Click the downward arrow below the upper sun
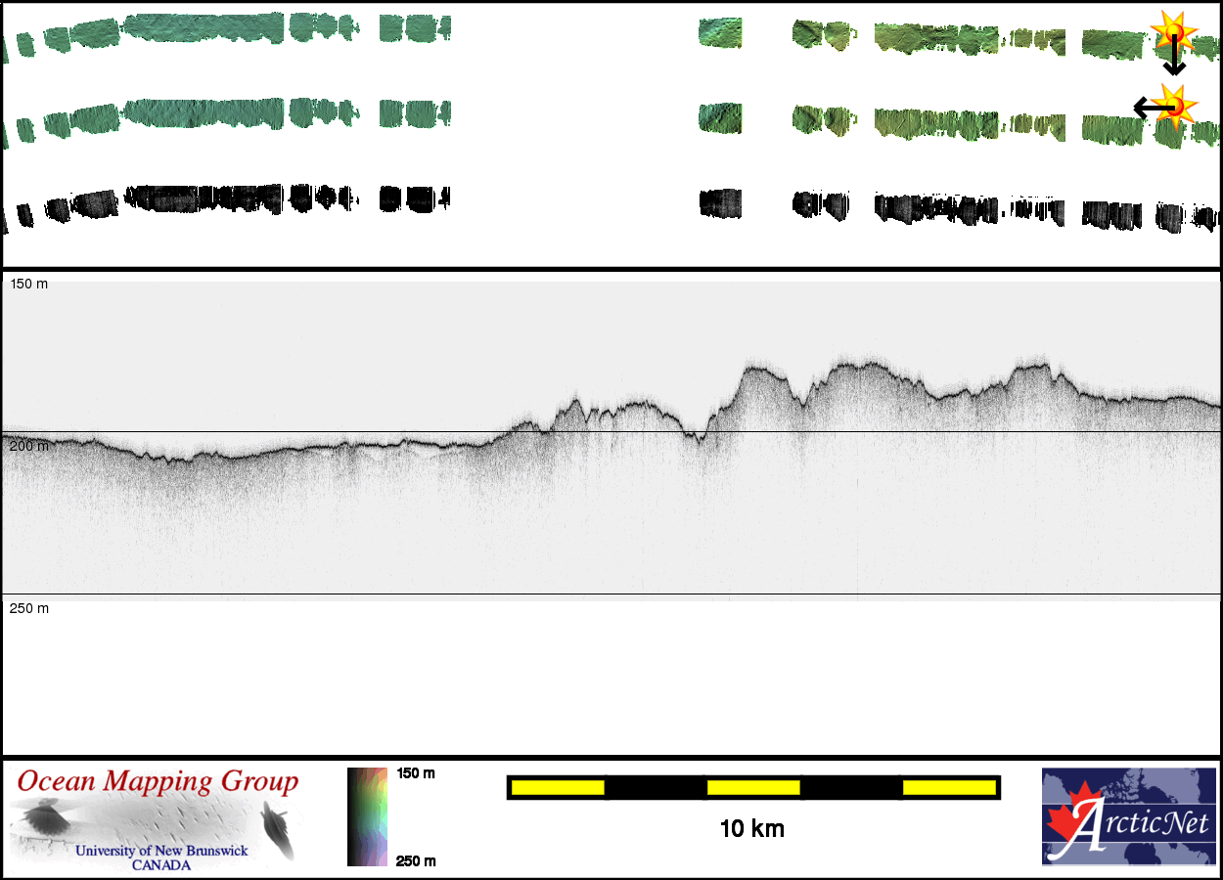This screenshot has width=1223, height=880. point(1173,61)
